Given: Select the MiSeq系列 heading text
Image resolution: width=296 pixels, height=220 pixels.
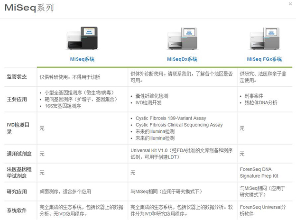Looking at the screenshot, I should (x=29, y=8).
